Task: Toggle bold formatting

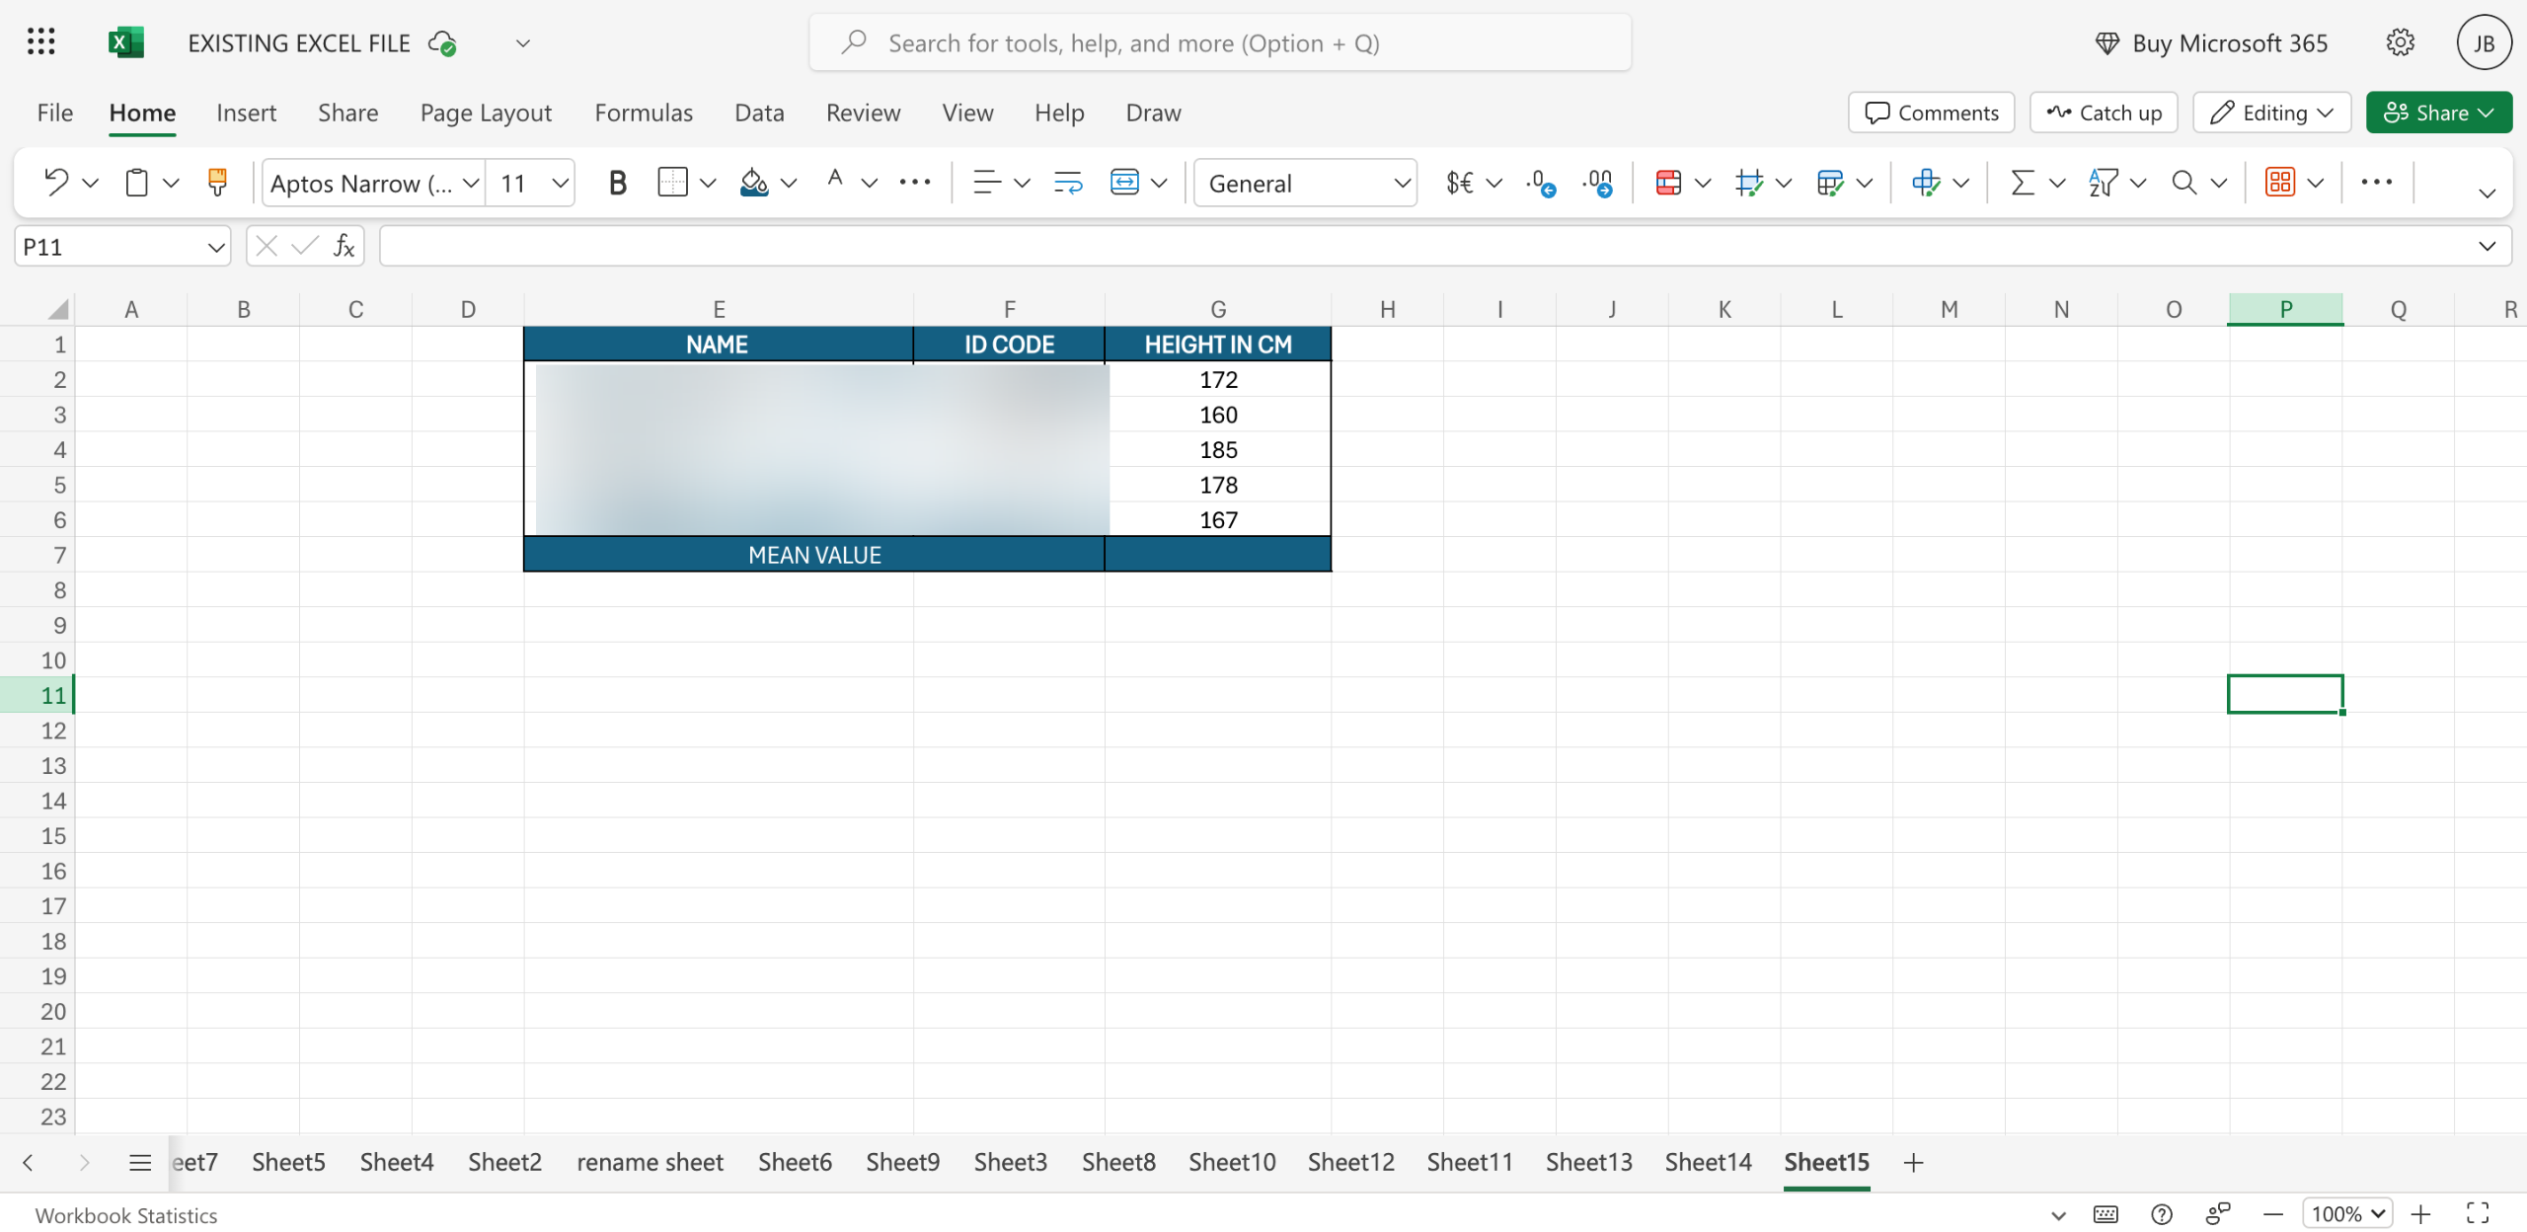Action: tap(617, 183)
